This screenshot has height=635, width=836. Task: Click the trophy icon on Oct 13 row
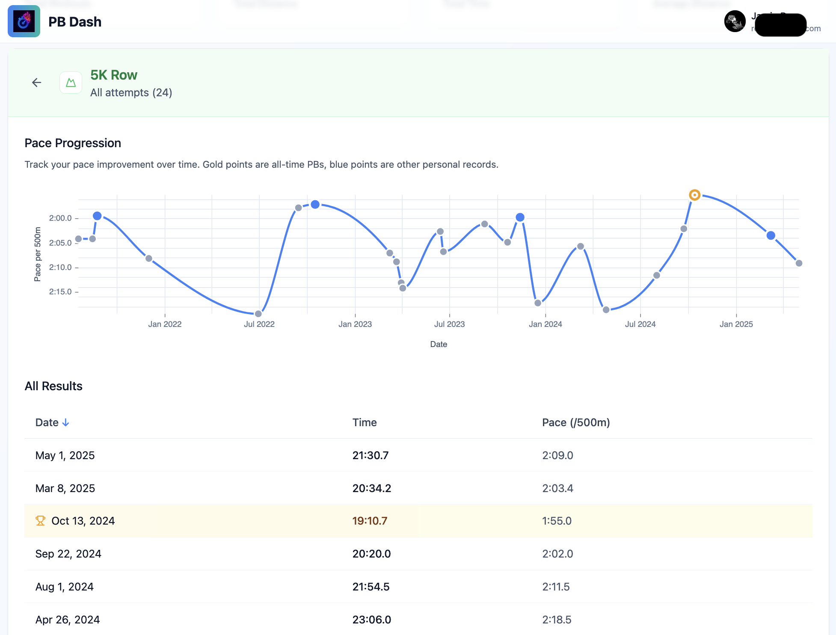coord(40,521)
